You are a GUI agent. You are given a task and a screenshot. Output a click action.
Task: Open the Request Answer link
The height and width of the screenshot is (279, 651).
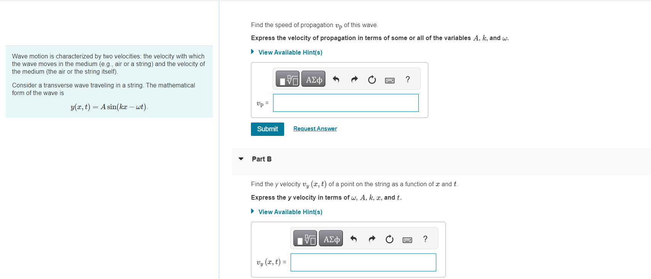[x=315, y=129]
